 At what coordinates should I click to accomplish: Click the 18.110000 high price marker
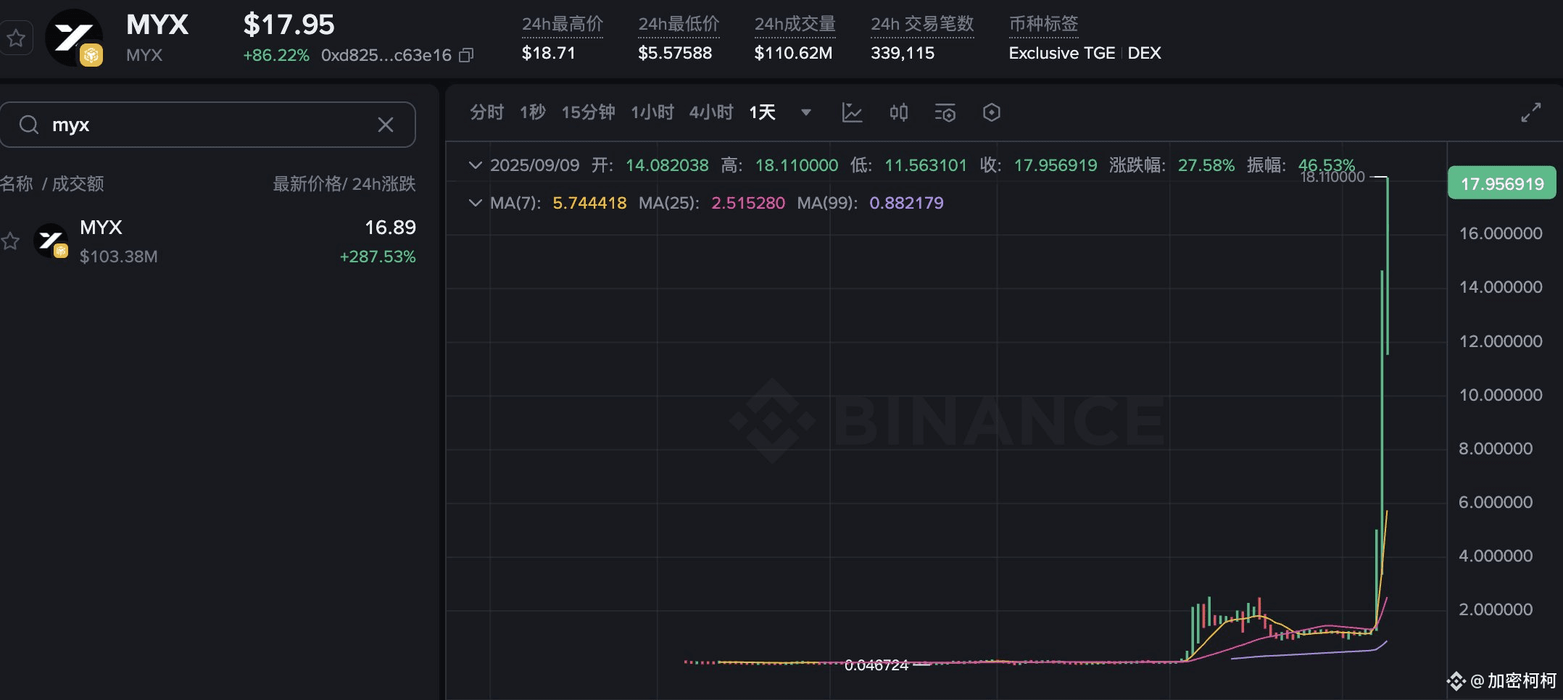pos(1332,177)
